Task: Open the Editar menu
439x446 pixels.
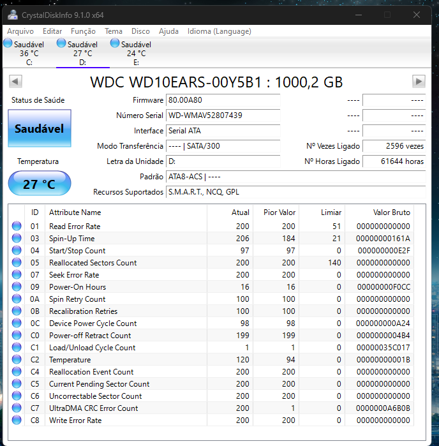Action: click(52, 31)
